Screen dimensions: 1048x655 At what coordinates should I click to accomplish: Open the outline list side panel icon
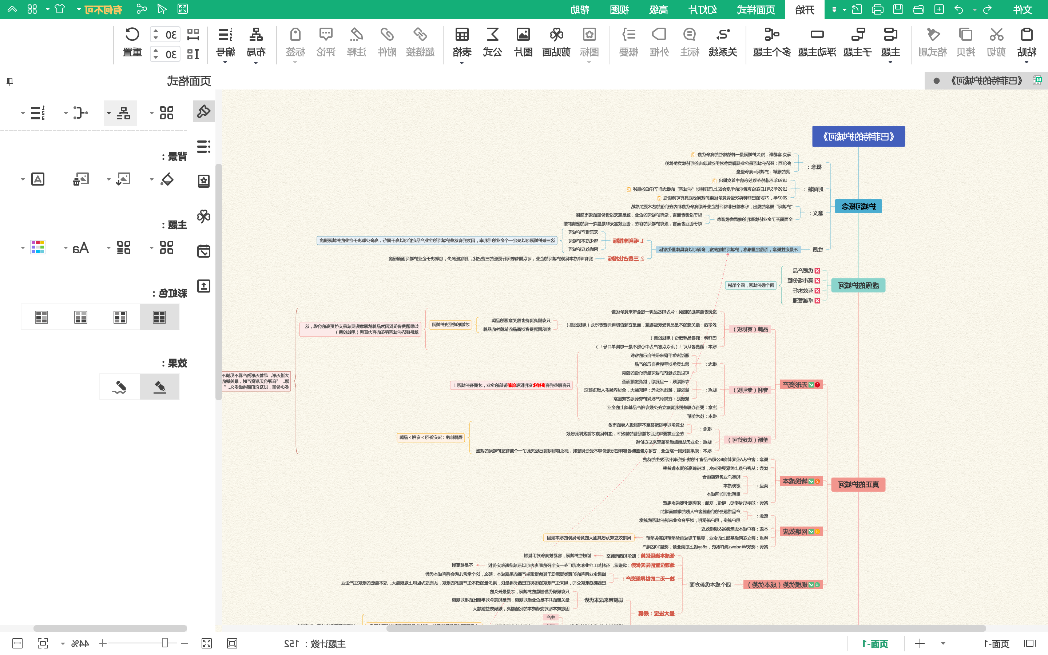[x=203, y=147]
